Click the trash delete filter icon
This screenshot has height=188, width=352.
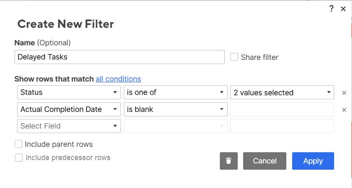pyautogui.click(x=229, y=161)
